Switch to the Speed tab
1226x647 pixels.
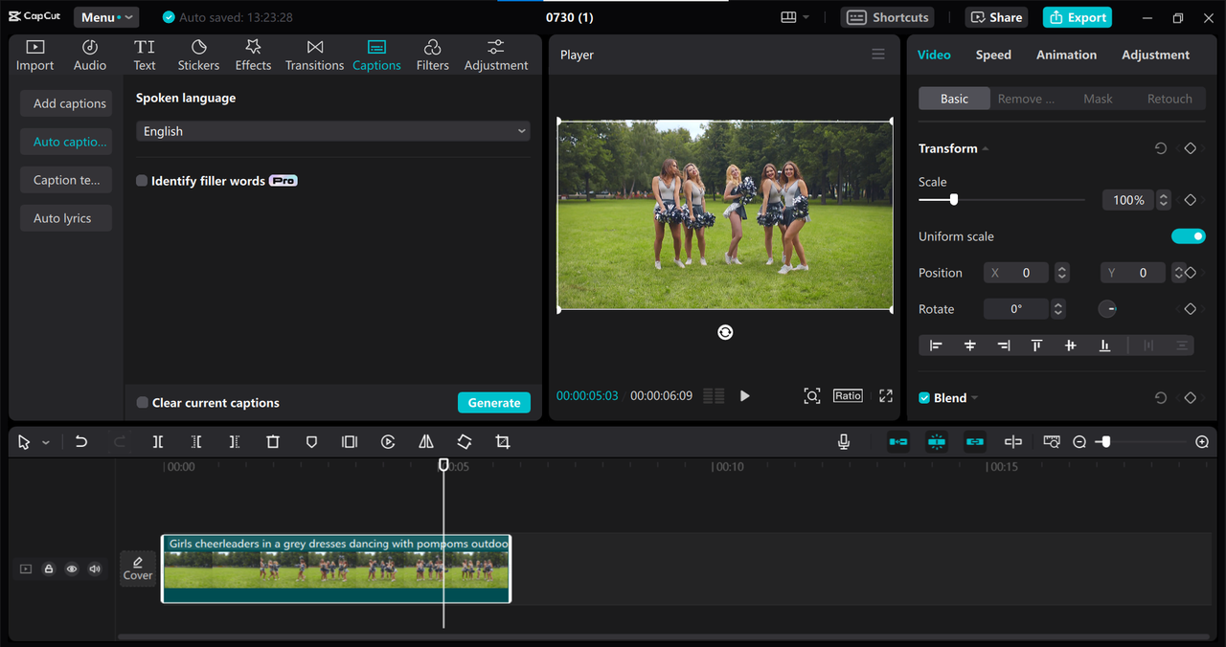click(x=993, y=55)
